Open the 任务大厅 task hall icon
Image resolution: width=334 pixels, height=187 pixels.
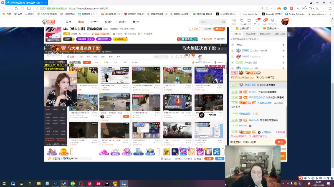tap(52, 152)
